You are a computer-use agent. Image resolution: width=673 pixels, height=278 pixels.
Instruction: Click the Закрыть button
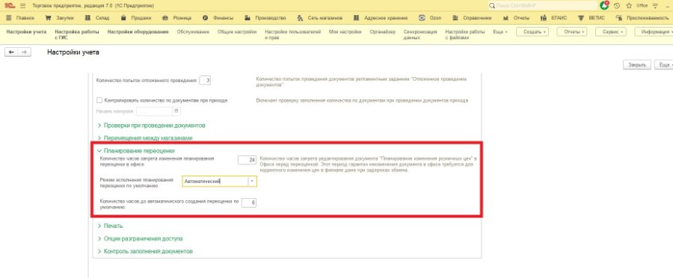(x=637, y=65)
